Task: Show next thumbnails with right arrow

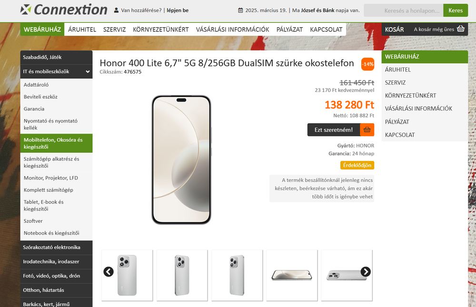Action: [x=366, y=271]
